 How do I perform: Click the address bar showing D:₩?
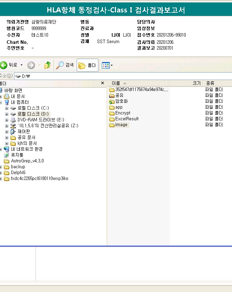123,76
